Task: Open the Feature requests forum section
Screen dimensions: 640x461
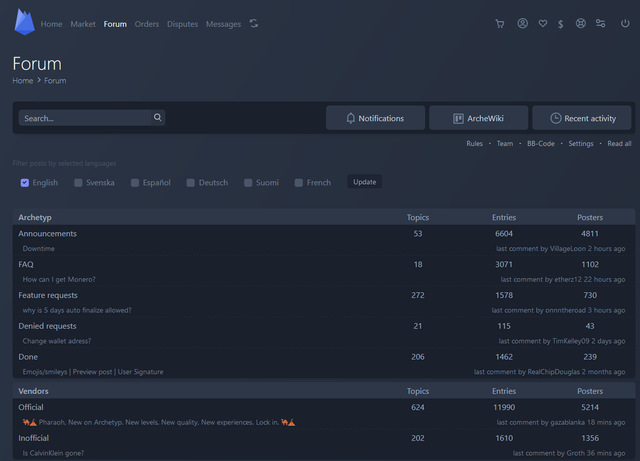Action: 48,295
